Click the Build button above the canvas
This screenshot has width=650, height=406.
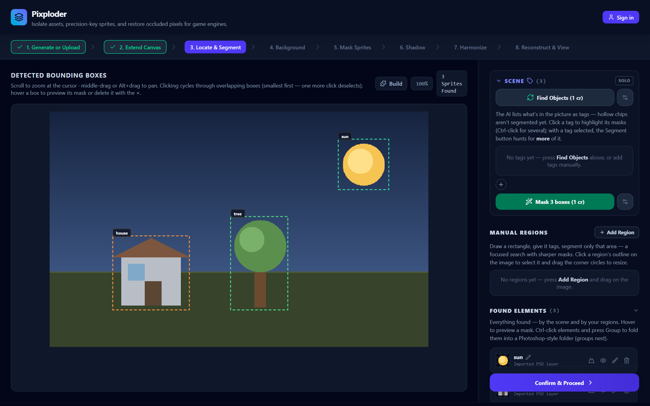(391, 84)
